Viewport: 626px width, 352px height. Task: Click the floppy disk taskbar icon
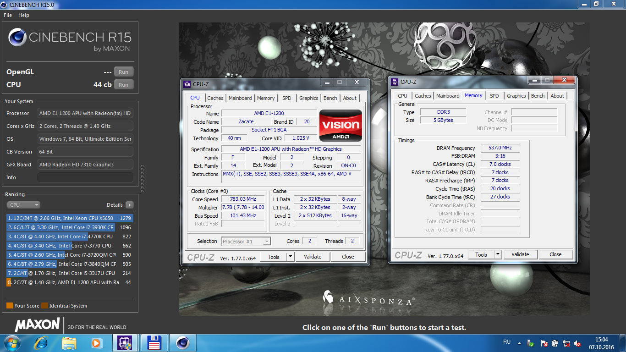coord(154,342)
